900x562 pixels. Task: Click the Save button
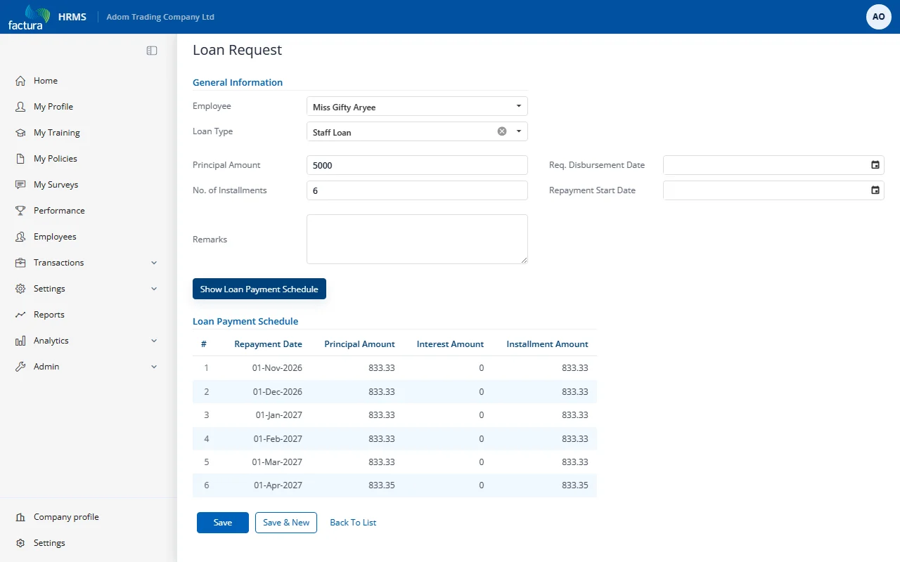click(223, 523)
